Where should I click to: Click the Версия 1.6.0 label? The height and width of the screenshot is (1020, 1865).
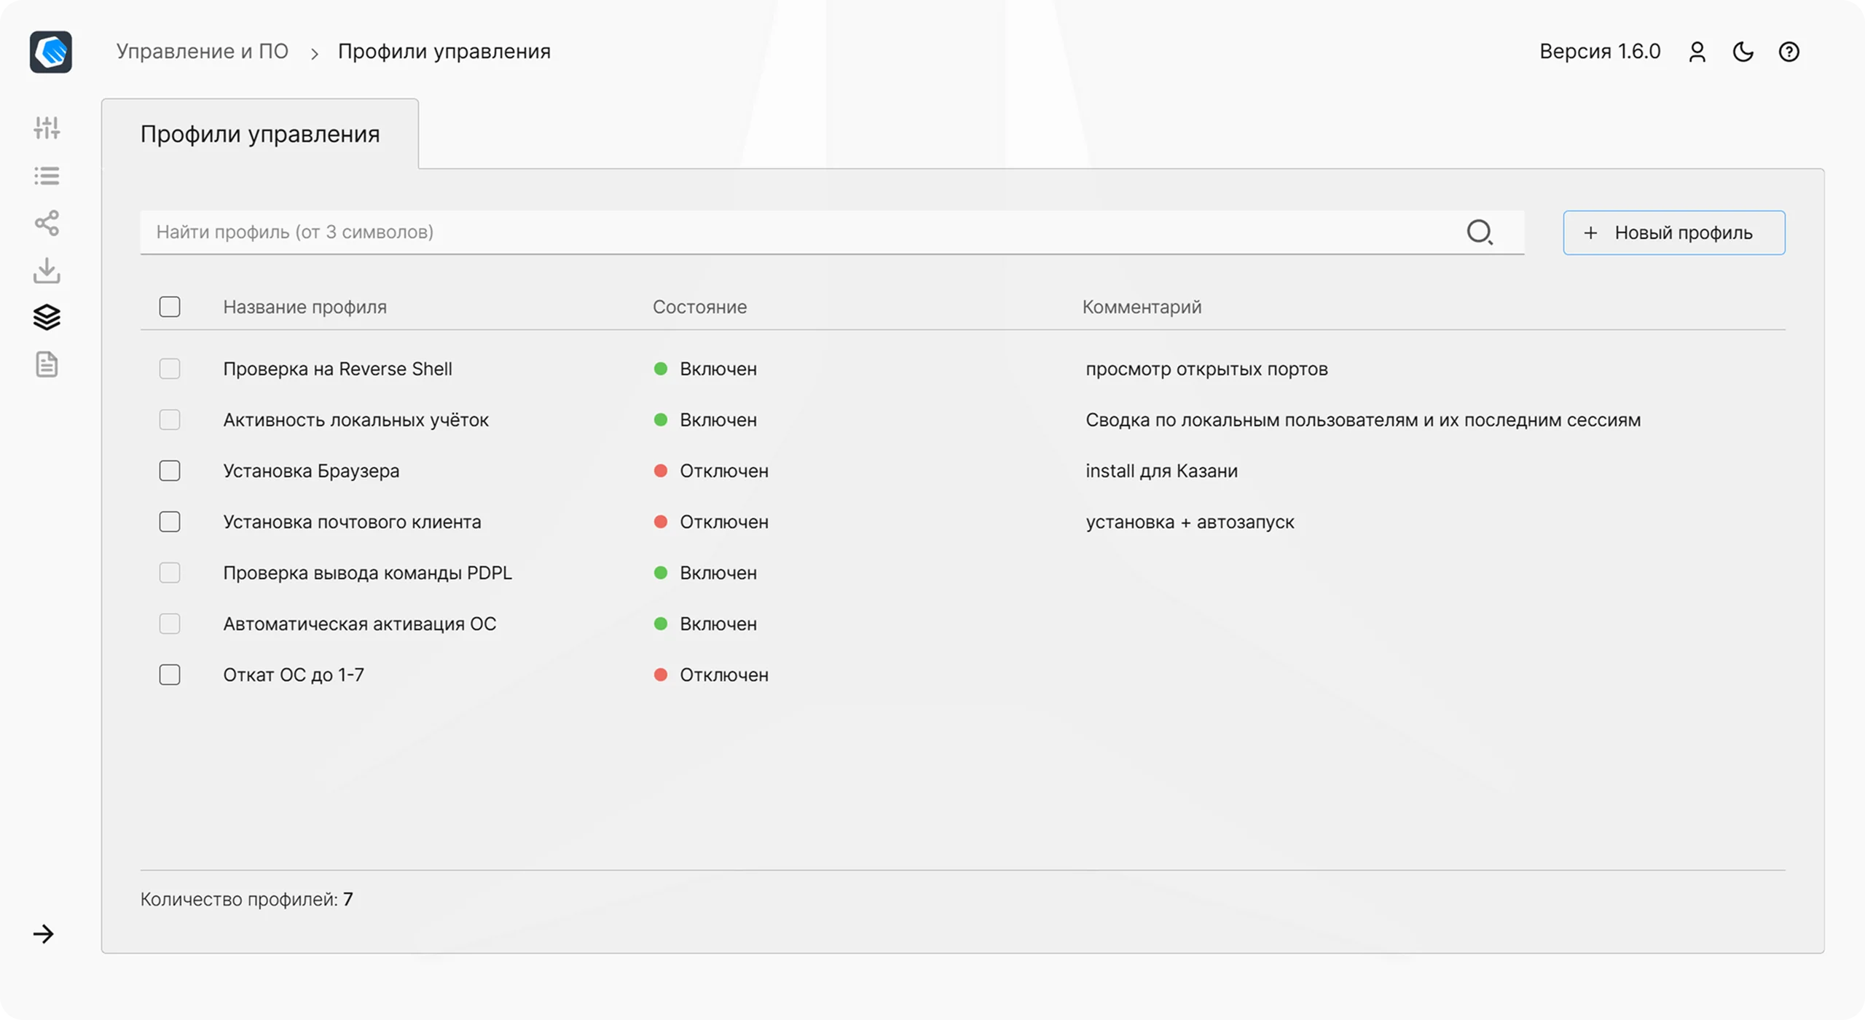(1600, 52)
